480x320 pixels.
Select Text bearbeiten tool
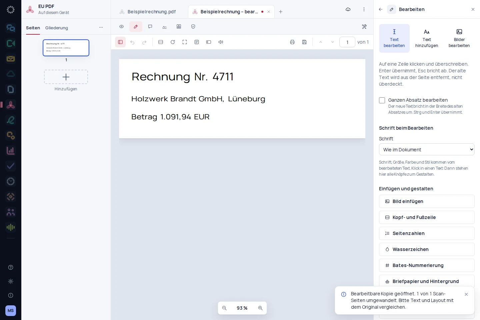(394, 38)
